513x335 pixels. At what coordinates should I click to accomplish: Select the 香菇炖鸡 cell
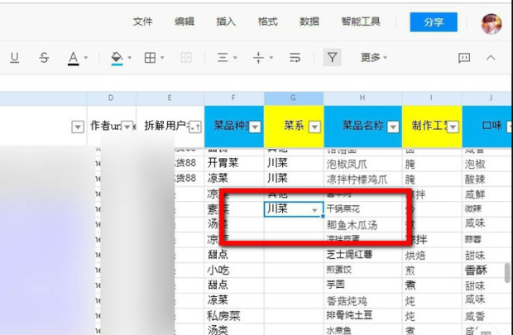click(x=363, y=300)
